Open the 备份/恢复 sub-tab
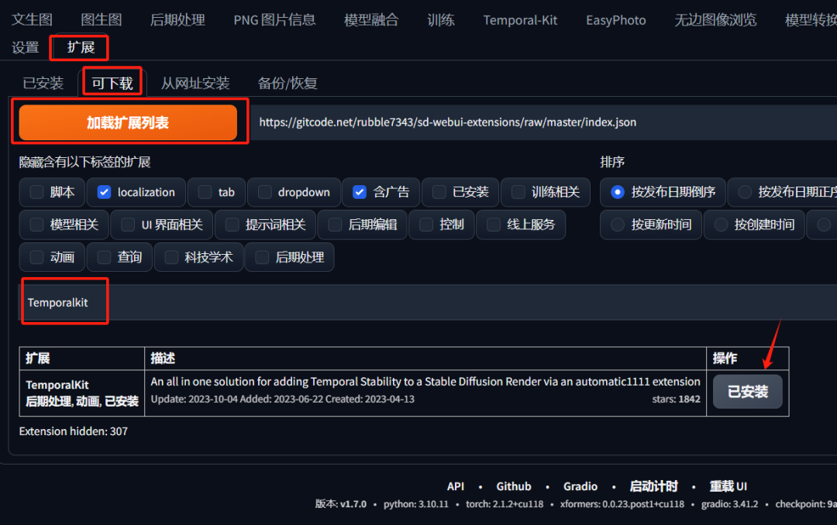Image resolution: width=837 pixels, height=525 pixels. 288,83
